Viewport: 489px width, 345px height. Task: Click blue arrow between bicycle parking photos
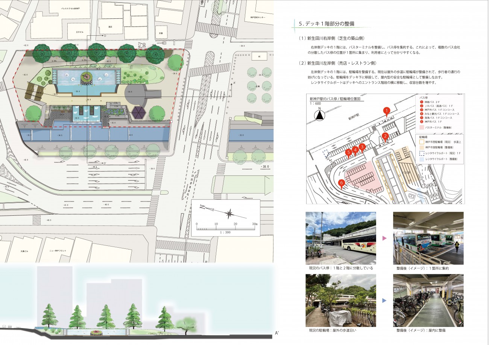click(x=384, y=301)
